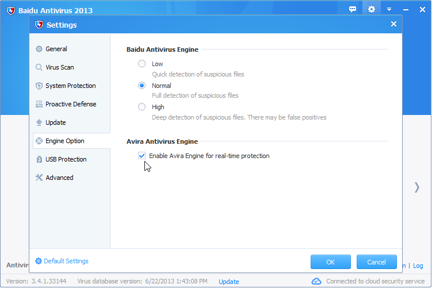
Task: Close the Settings dialog
Action: click(x=393, y=24)
